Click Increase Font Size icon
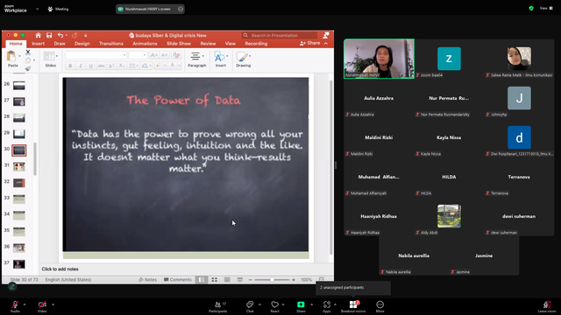Image resolution: width=561 pixels, height=315 pixels. (x=154, y=55)
